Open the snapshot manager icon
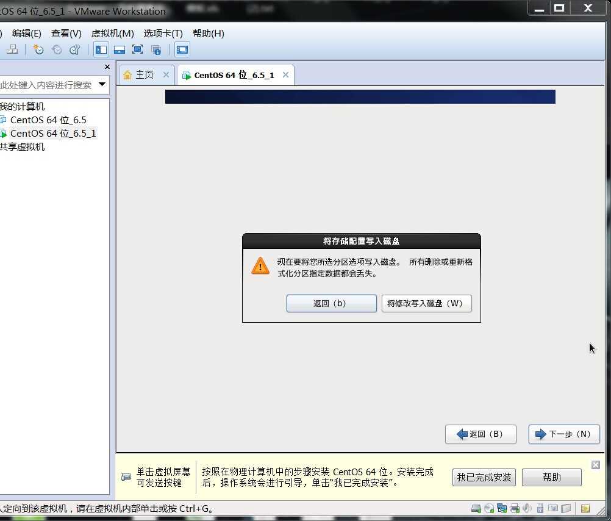The width and height of the screenshot is (611, 521). [74, 49]
